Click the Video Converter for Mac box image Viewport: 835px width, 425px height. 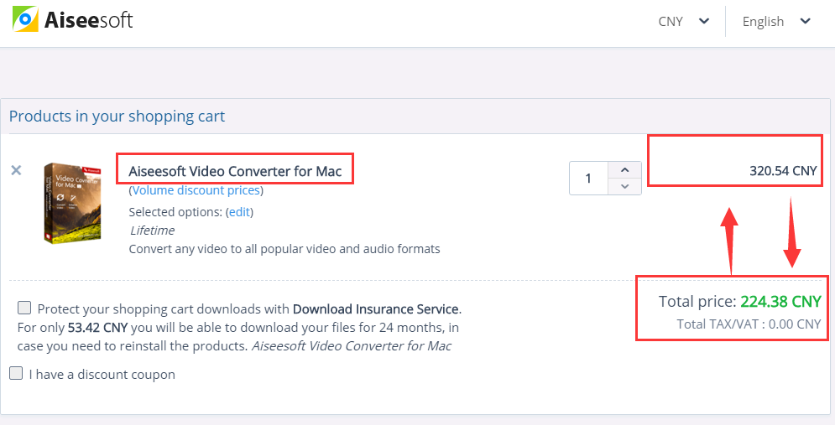(72, 203)
